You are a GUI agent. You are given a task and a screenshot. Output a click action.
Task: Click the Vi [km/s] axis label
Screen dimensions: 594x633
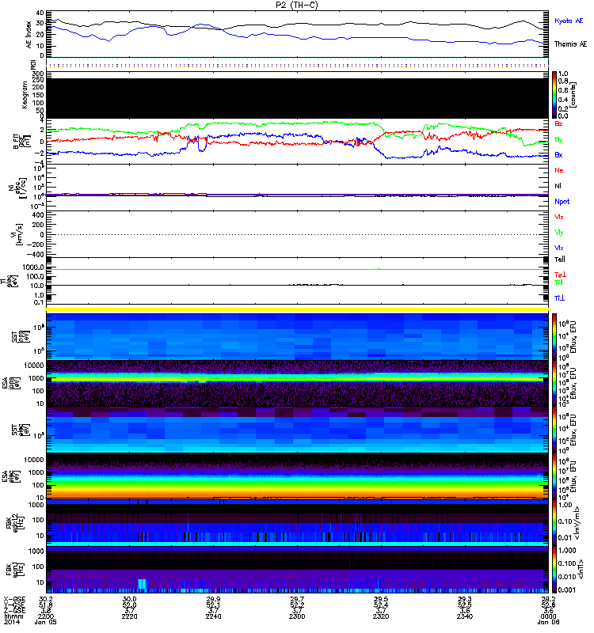(x=18, y=234)
